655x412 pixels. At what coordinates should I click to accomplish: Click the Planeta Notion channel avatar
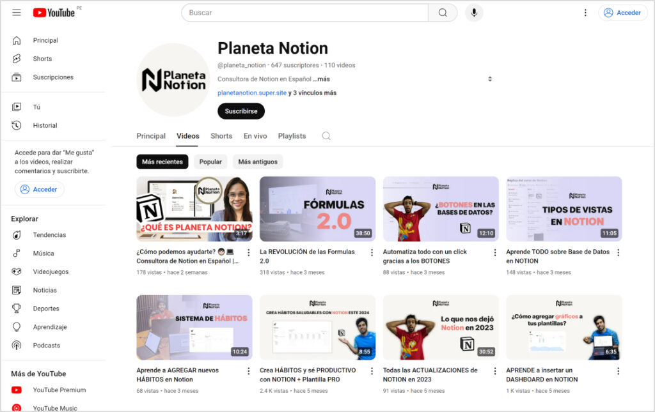coord(173,80)
